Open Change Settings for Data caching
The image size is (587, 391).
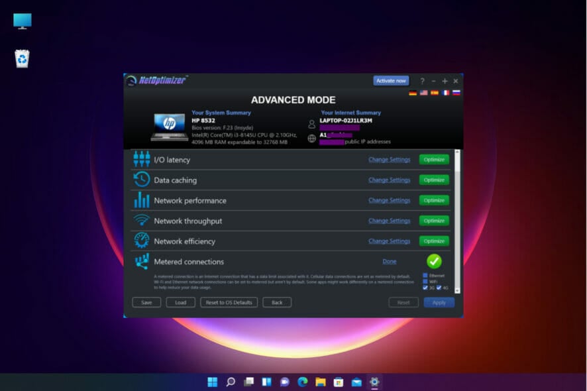(x=390, y=180)
